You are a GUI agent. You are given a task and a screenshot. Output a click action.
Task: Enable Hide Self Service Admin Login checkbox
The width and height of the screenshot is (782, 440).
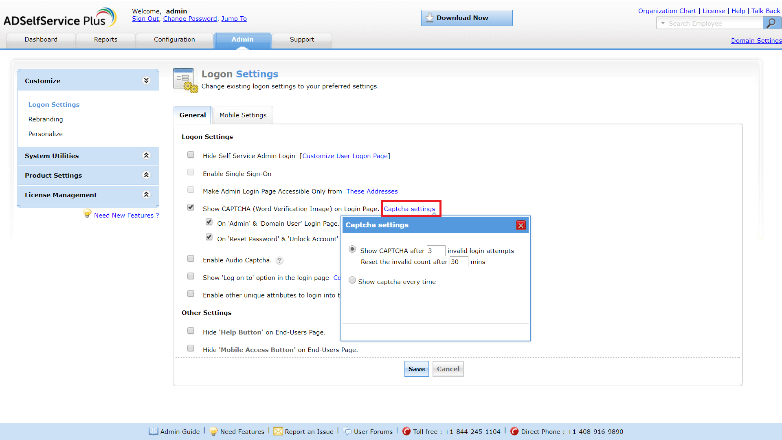point(191,155)
